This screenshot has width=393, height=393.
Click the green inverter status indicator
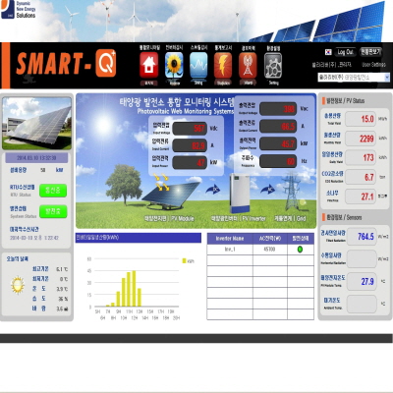coord(300,250)
